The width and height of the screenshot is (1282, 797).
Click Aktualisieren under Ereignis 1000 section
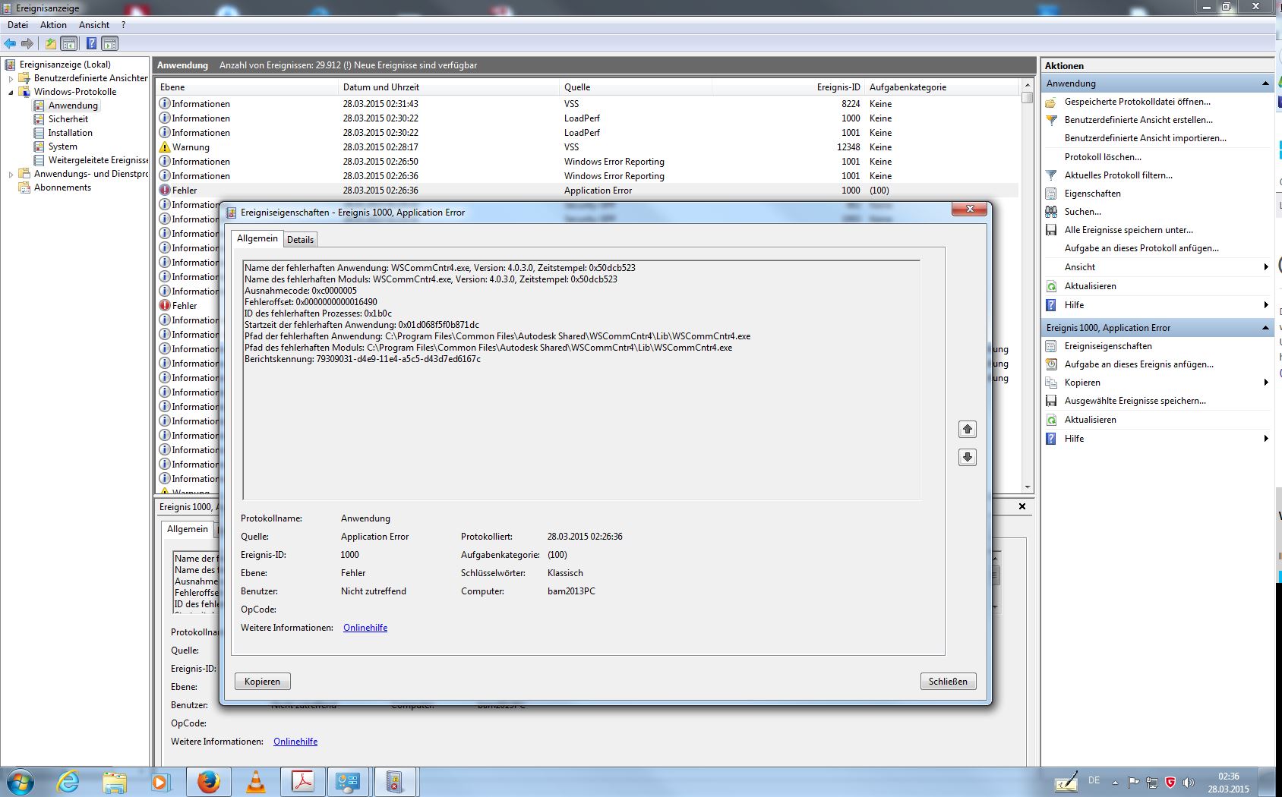(1090, 420)
